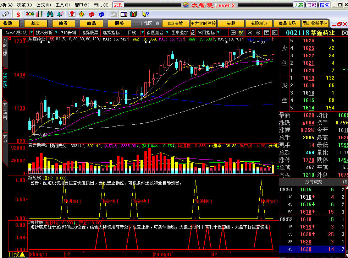The height and width of the screenshot is (258, 348).
Task: Open the binoculars search tool
Action: pyautogui.click(x=50, y=14)
